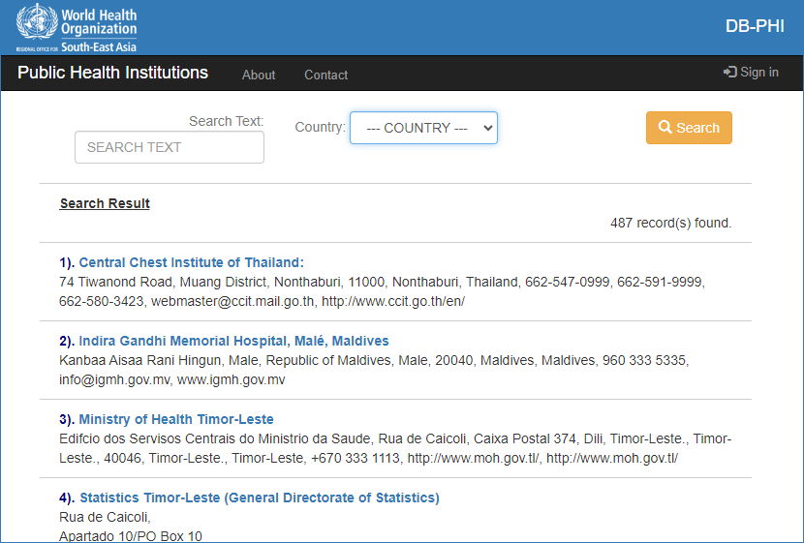Focus the SEARCH TEXT input box
This screenshot has width=804, height=543.
coord(170,147)
